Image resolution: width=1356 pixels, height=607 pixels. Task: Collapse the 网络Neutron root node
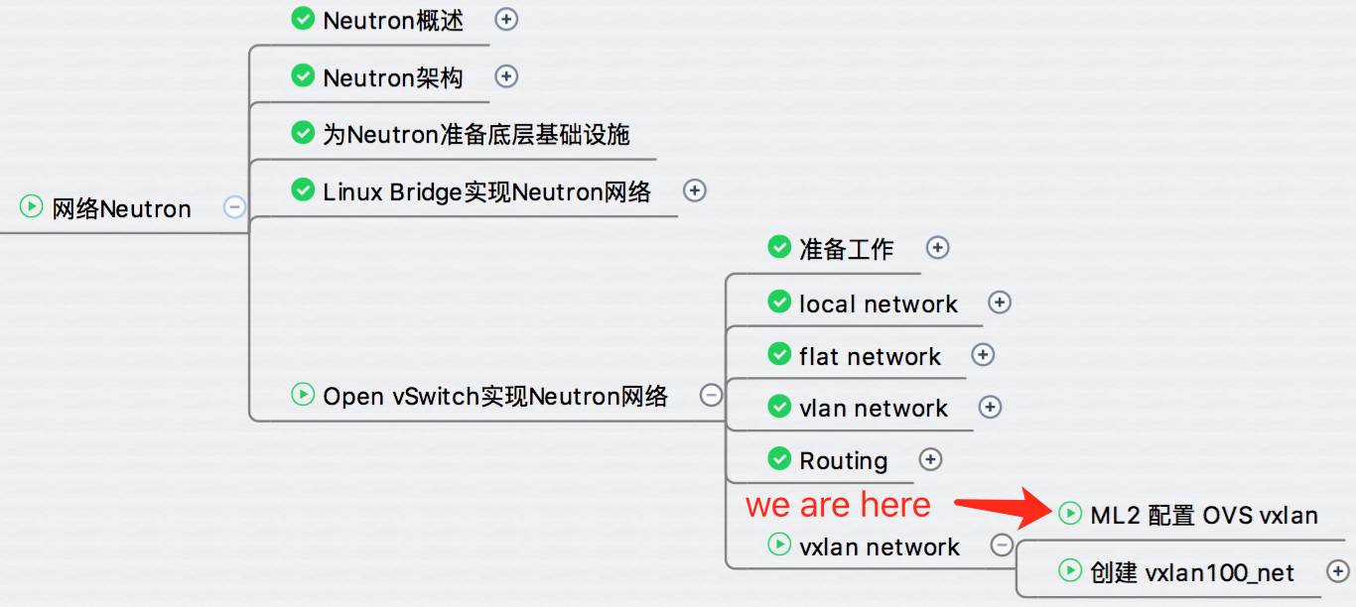(x=234, y=207)
